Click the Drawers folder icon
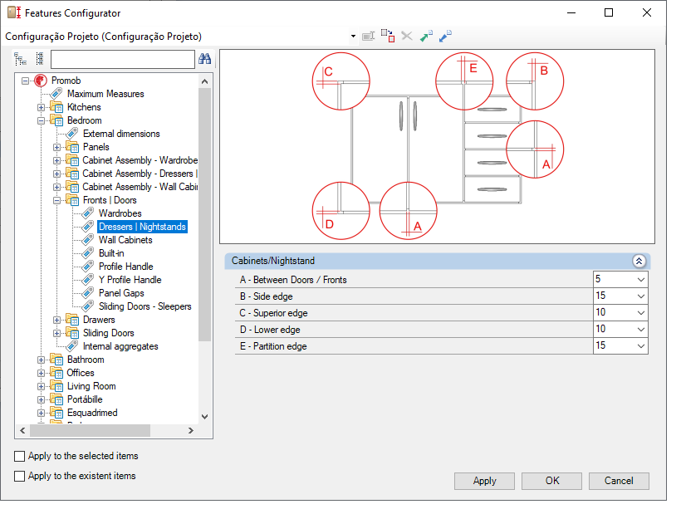This screenshot has width=681, height=514. click(x=72, y=320)
